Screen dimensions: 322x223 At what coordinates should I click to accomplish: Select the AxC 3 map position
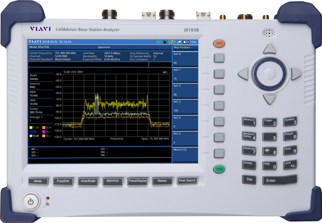(185, 106)
